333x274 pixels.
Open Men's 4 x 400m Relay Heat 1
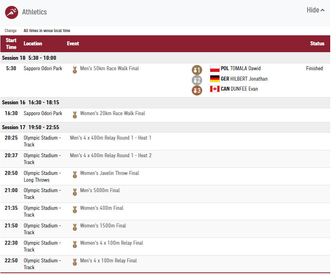click(x=111, y=138)
